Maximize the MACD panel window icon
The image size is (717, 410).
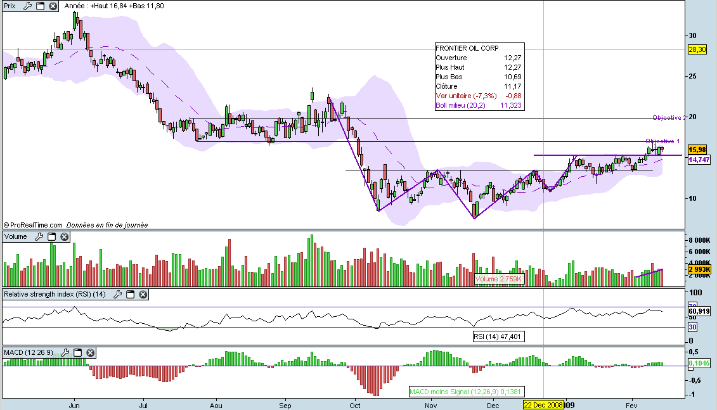point(78,352)
